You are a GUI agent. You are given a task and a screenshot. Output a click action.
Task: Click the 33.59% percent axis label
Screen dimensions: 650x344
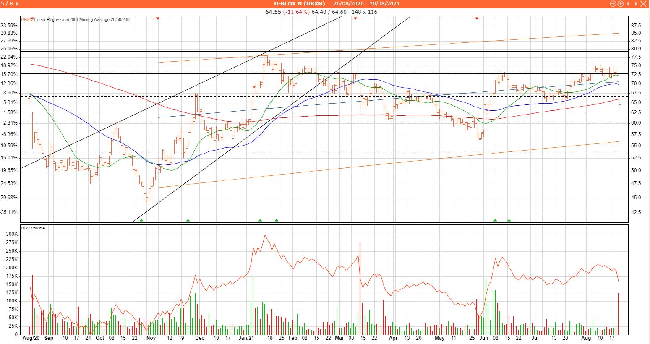[x=9, y=26]
